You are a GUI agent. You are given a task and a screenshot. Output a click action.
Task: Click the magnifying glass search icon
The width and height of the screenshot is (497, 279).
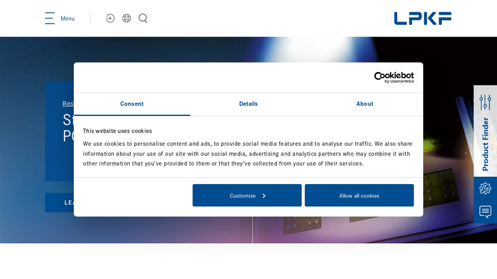tap(143, 19)
